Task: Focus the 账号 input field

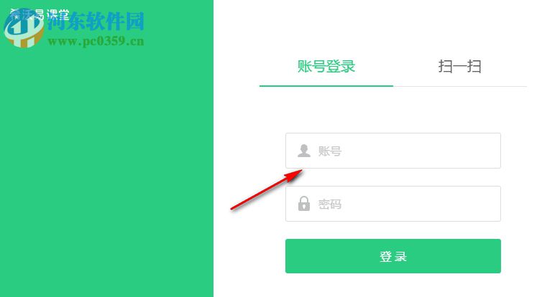Action: 393,151
